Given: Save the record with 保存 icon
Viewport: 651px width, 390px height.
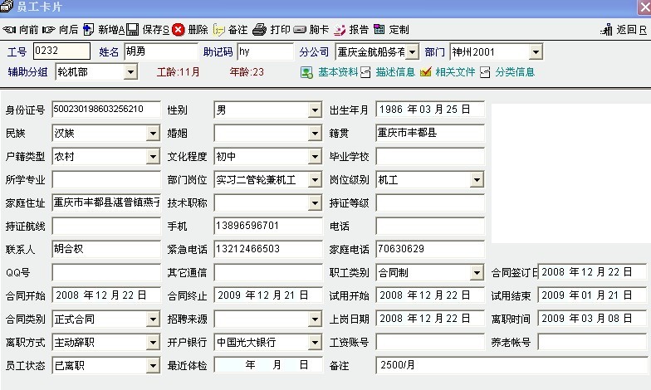Looking at the screenshot, I should tap(133, 30).
